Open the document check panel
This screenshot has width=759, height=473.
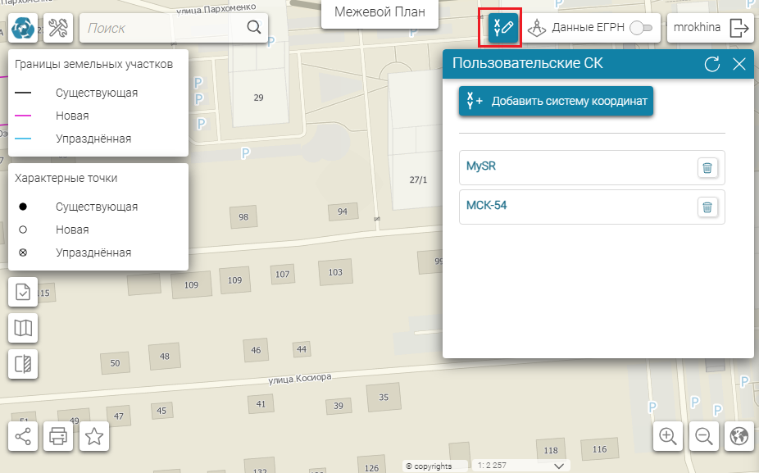(x=23, y=292)
